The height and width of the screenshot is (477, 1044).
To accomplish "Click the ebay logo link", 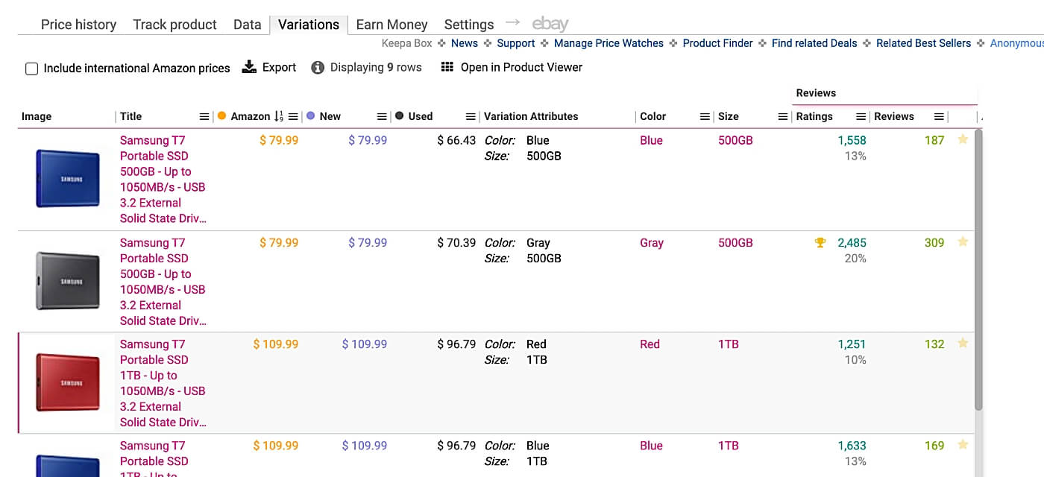I will pyautogui.click(x=550, y=25).
